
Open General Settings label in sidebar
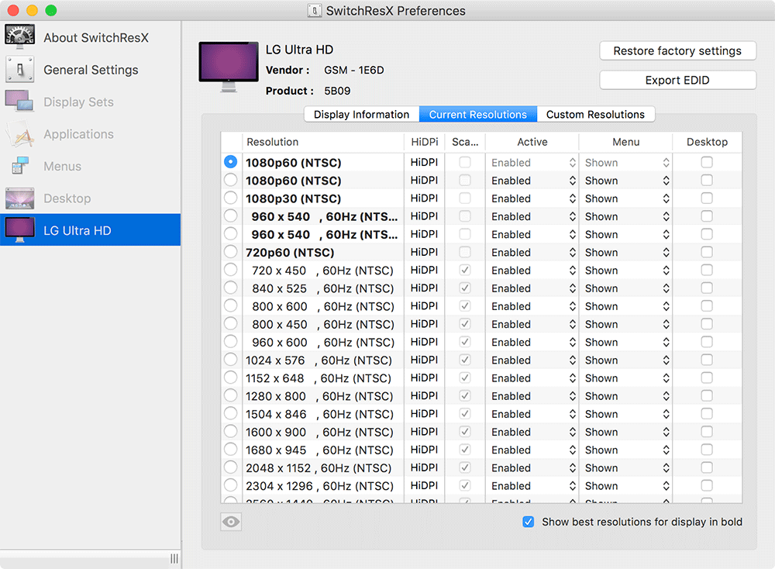(91, 70)
